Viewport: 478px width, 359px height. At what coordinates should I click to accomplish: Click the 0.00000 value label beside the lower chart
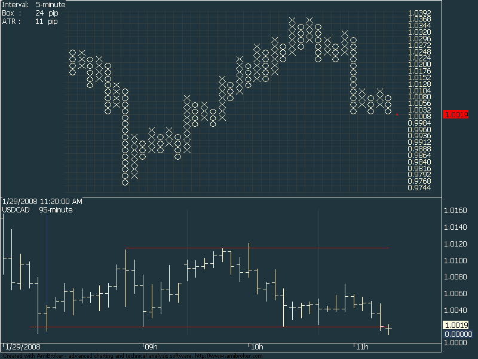[x=458, y=334]
